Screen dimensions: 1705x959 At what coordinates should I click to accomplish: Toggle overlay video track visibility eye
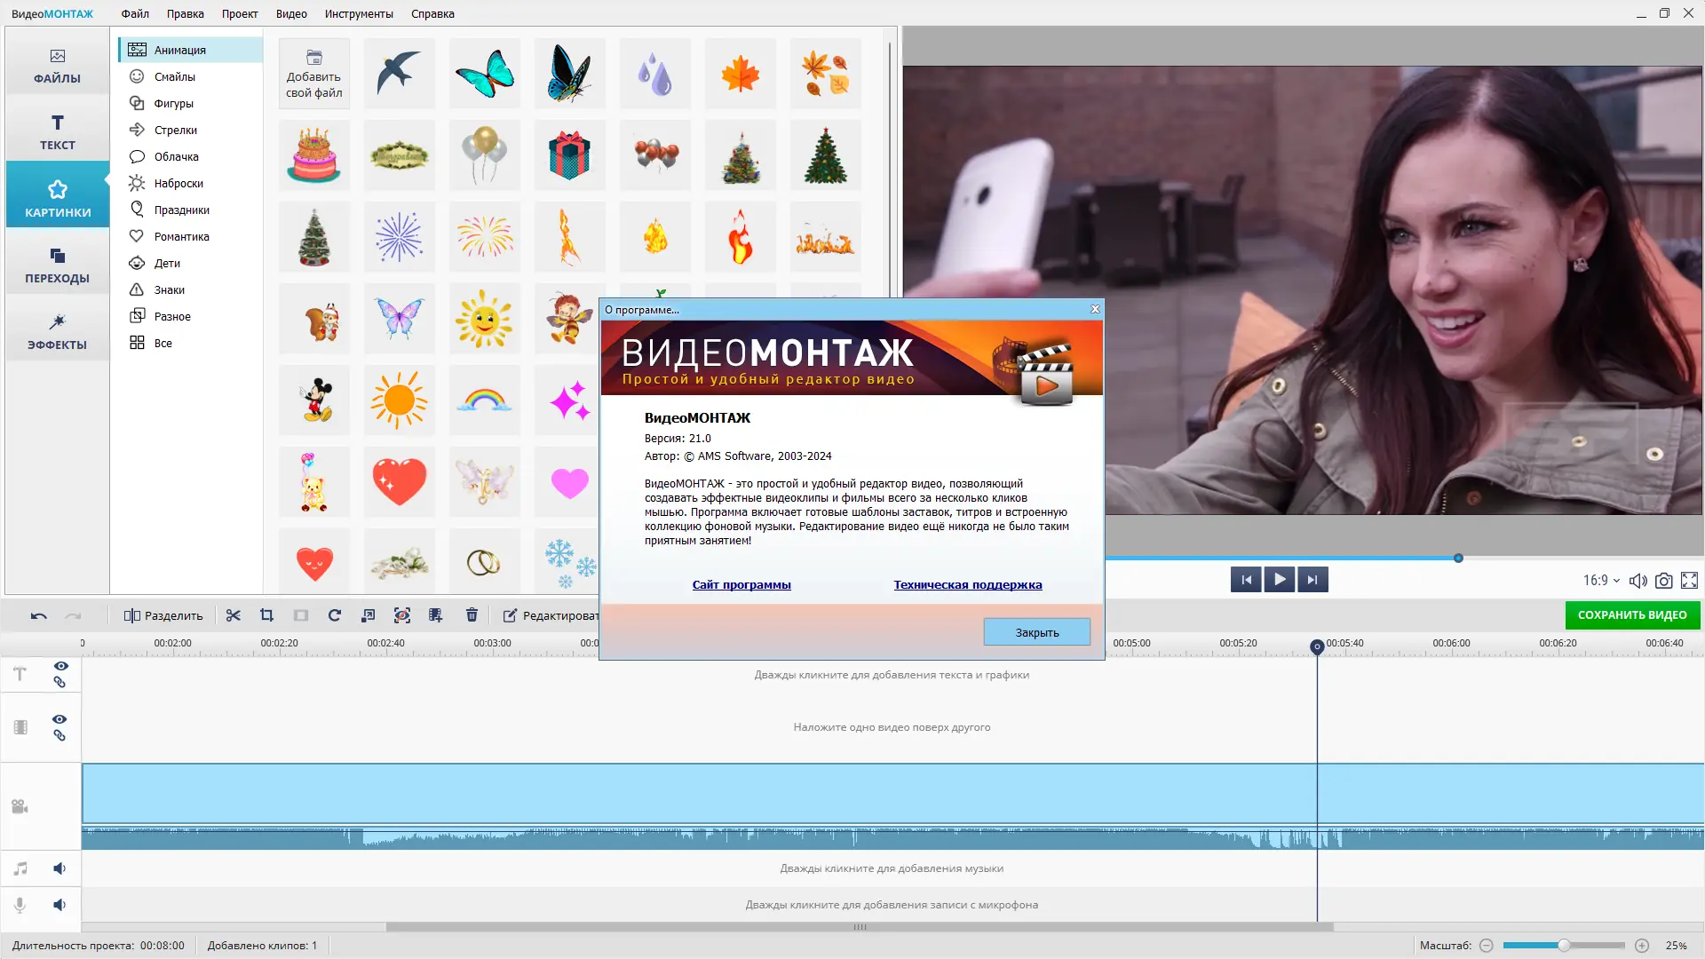pos(59,719)
